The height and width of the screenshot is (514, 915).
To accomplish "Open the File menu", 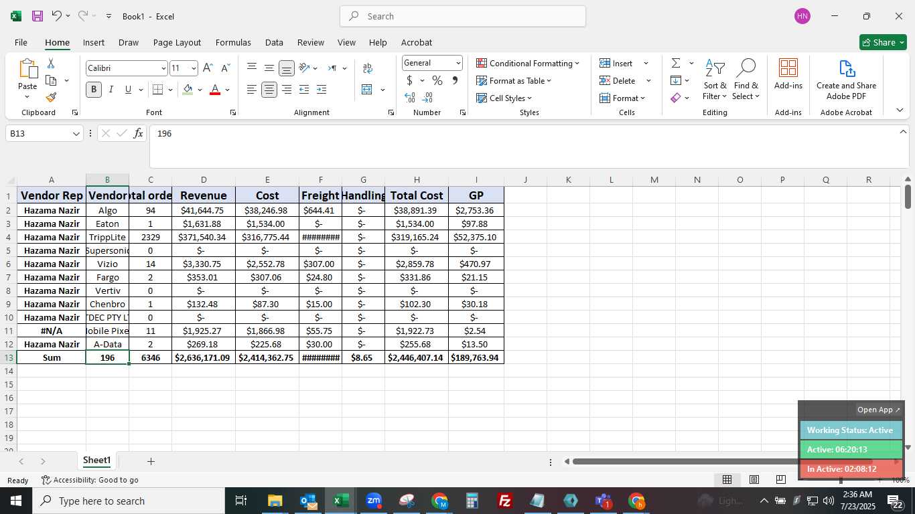I will pos(21,42).
